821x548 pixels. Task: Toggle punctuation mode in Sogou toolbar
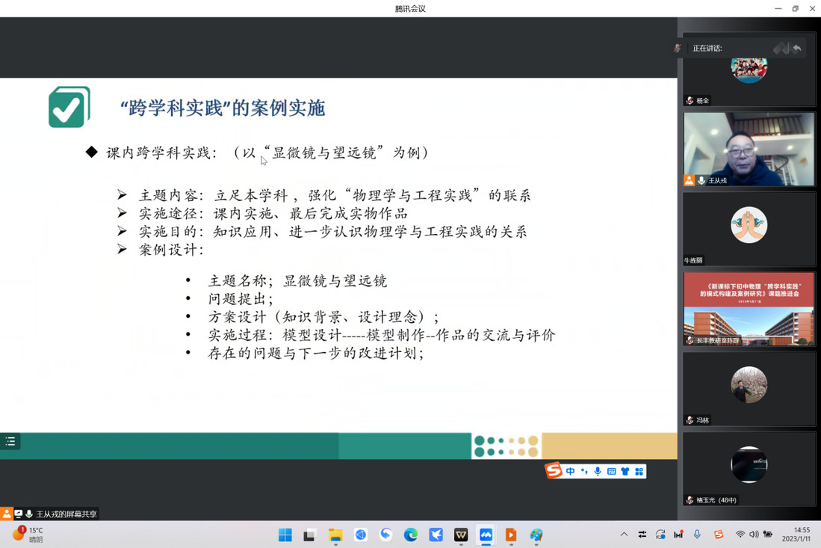pyautogui.click(x=583, y=472)
